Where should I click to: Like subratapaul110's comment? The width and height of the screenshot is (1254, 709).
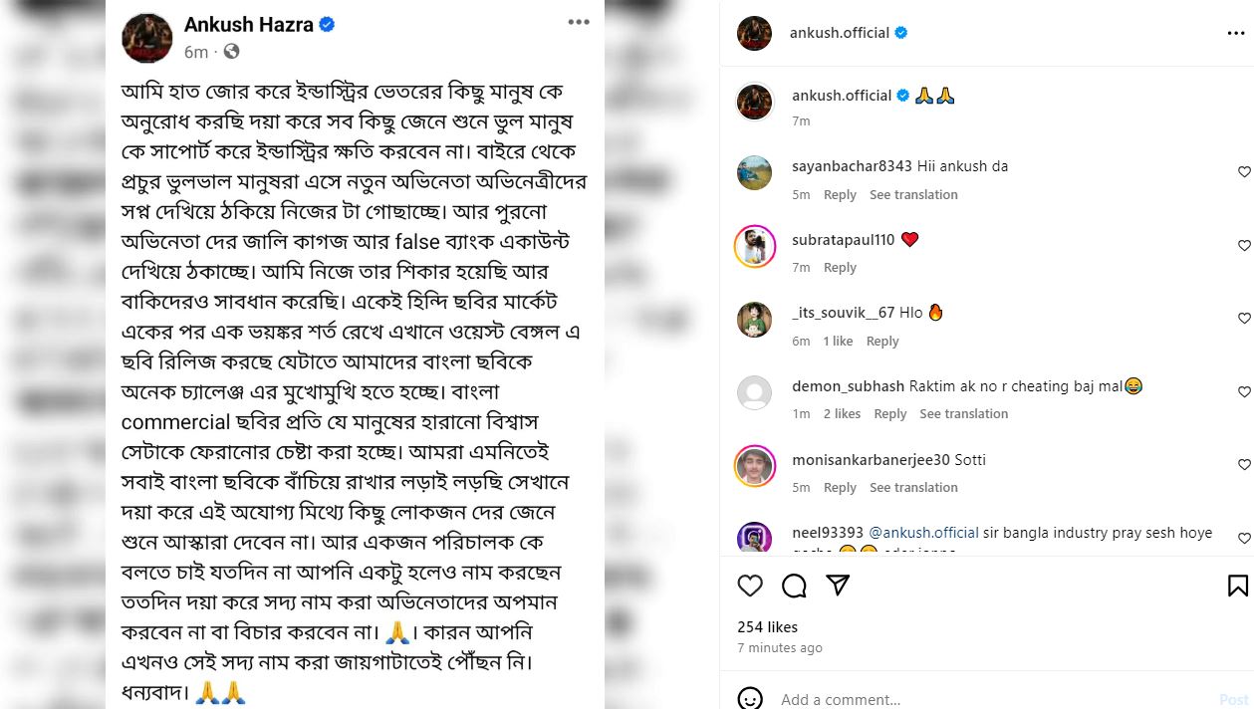tap(1244, 246)
